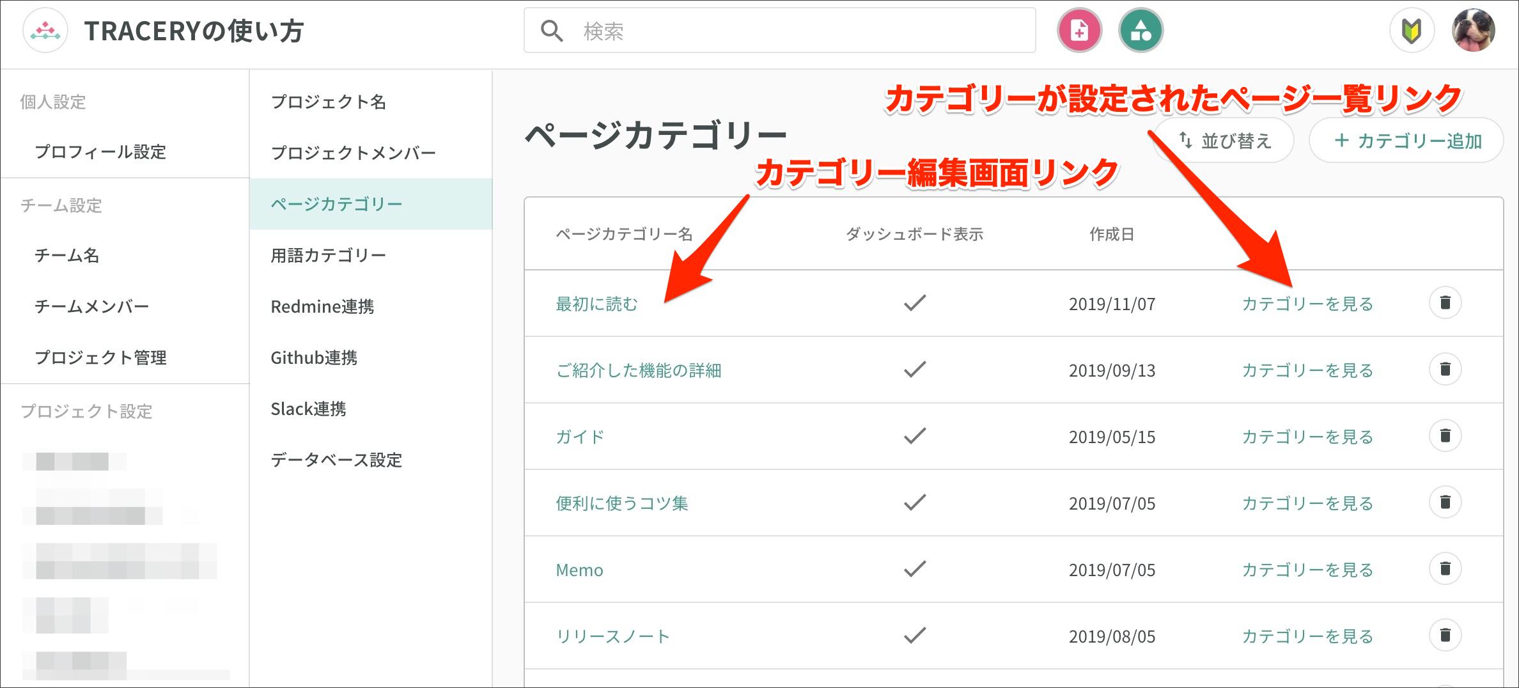The height and width of the screenshot is (688, 1519).
Task: Click trash icon for ガイド row
Action: [1445, 435]
